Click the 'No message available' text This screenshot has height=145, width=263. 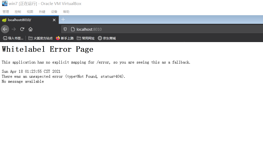pos(23,81)
